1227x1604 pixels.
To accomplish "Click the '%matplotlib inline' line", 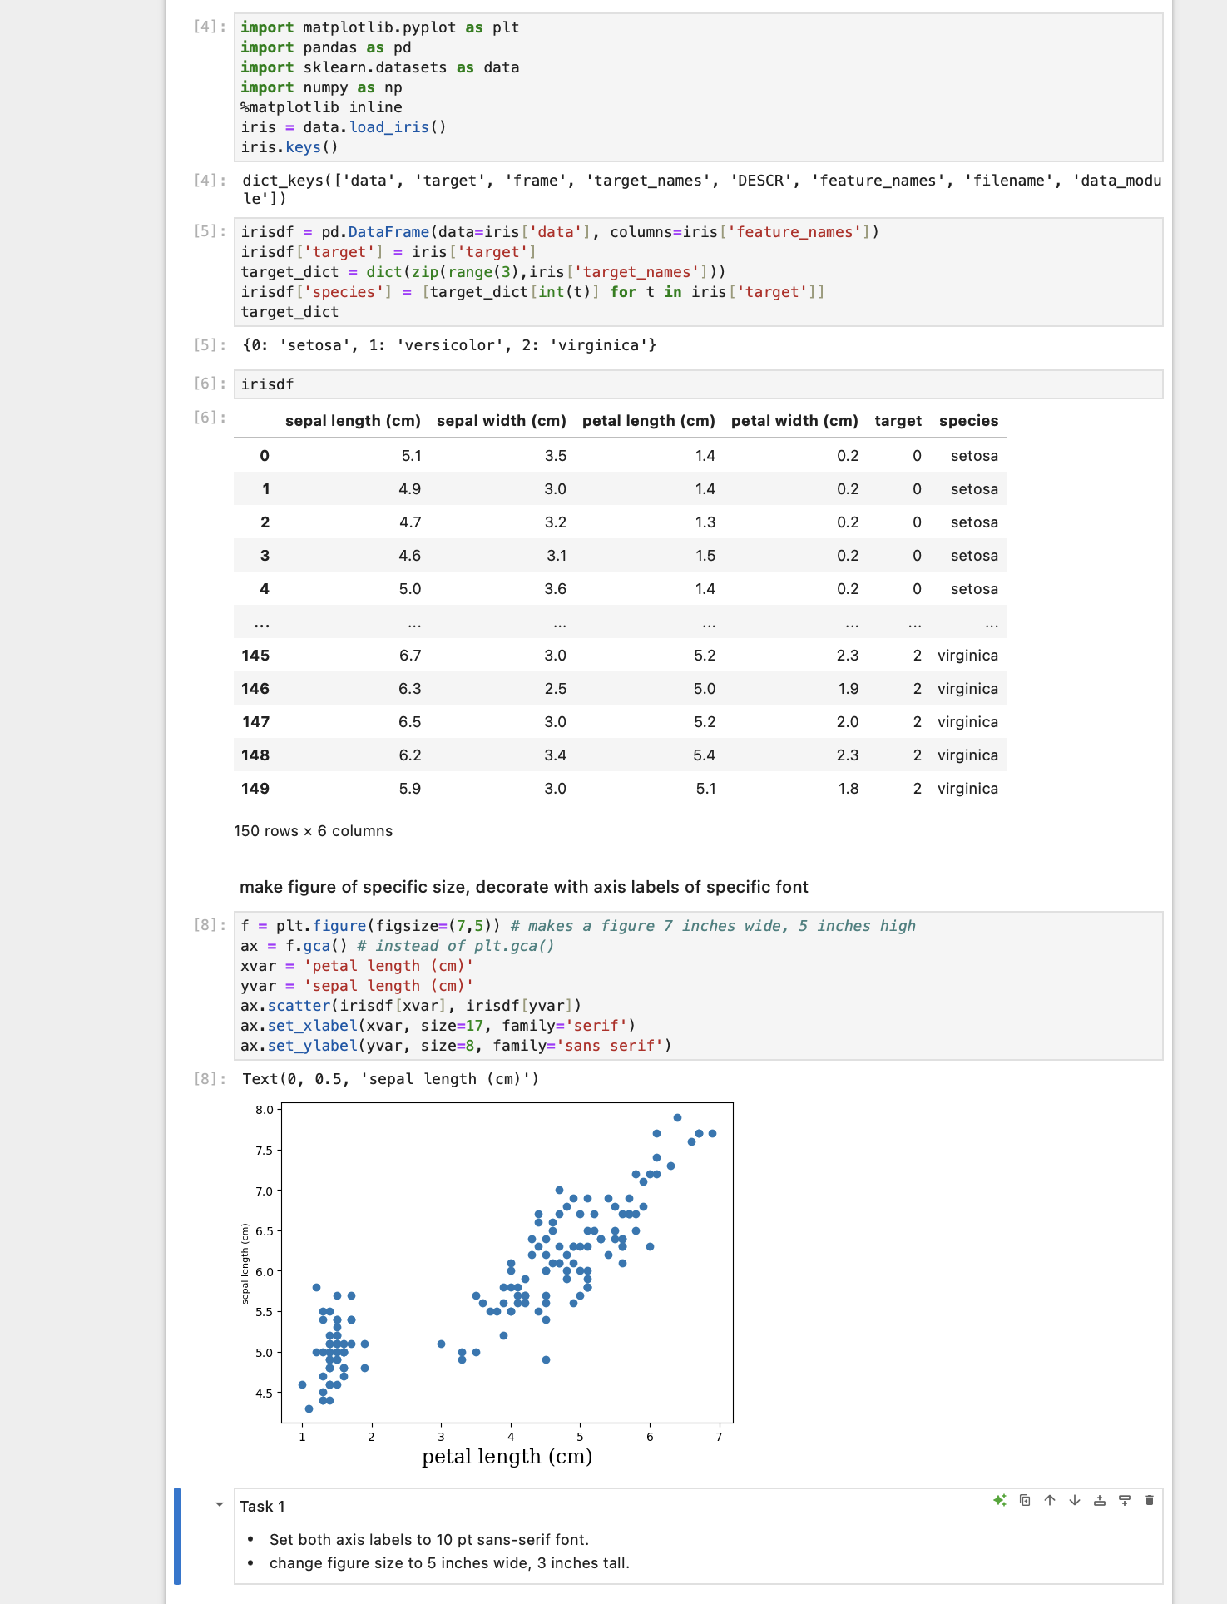I will point(321,107).
